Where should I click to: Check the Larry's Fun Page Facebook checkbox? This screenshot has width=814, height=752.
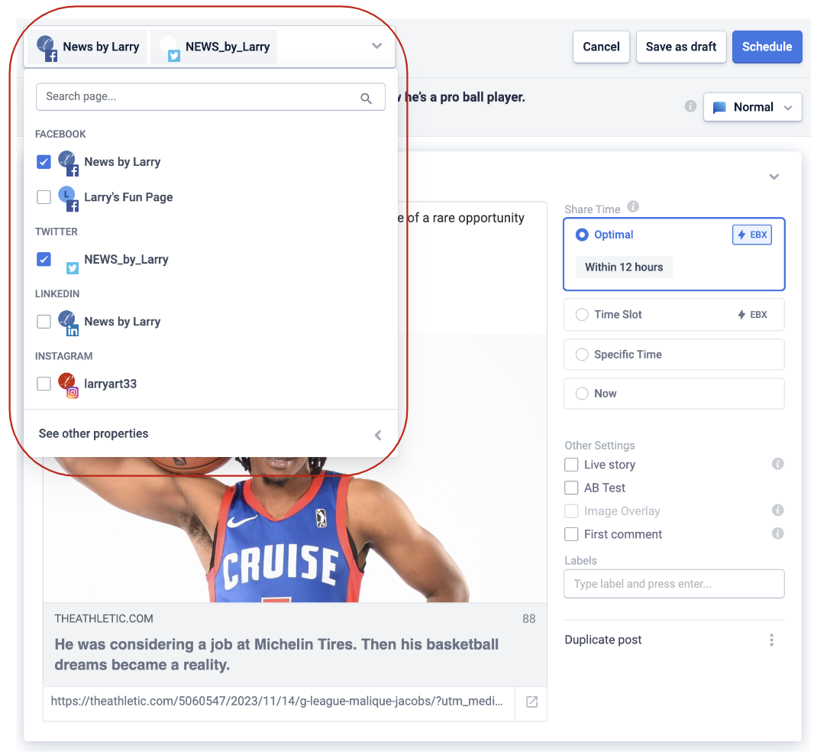coord(44,197)
